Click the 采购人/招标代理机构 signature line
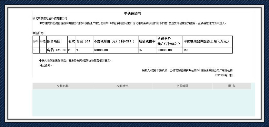 187,71
